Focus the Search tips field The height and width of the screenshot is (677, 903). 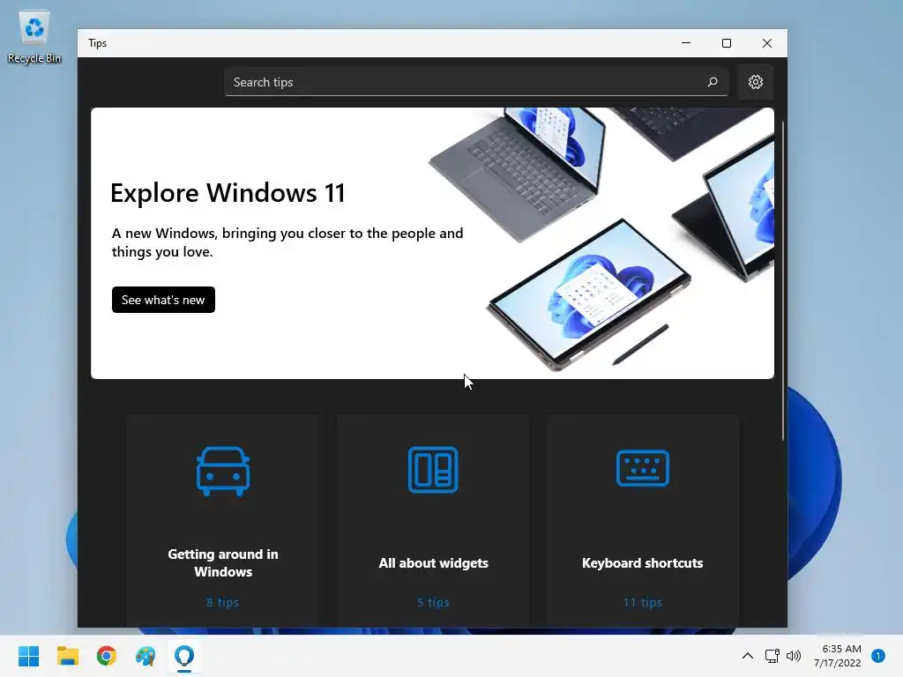475,82
